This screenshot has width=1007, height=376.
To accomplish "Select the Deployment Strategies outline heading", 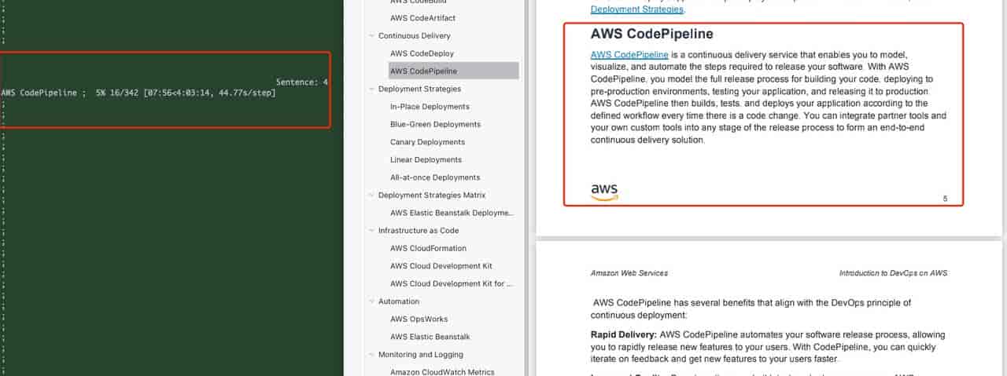I will (x=419, y=89).
